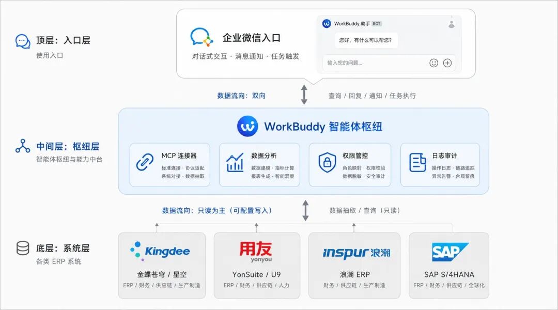Click the label 数据流向：只读为主（可配置写入）
The image size is (558, 310).
(x=218, y=211)
